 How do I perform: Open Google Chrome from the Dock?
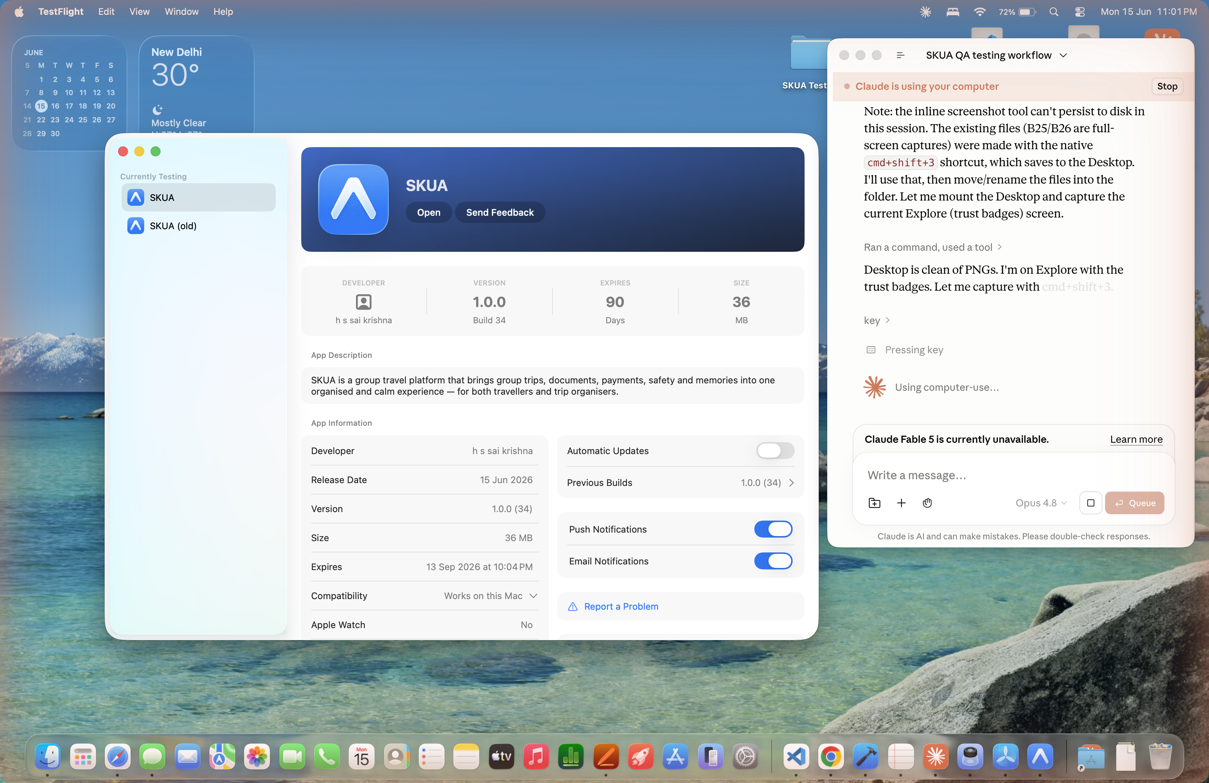830,756
